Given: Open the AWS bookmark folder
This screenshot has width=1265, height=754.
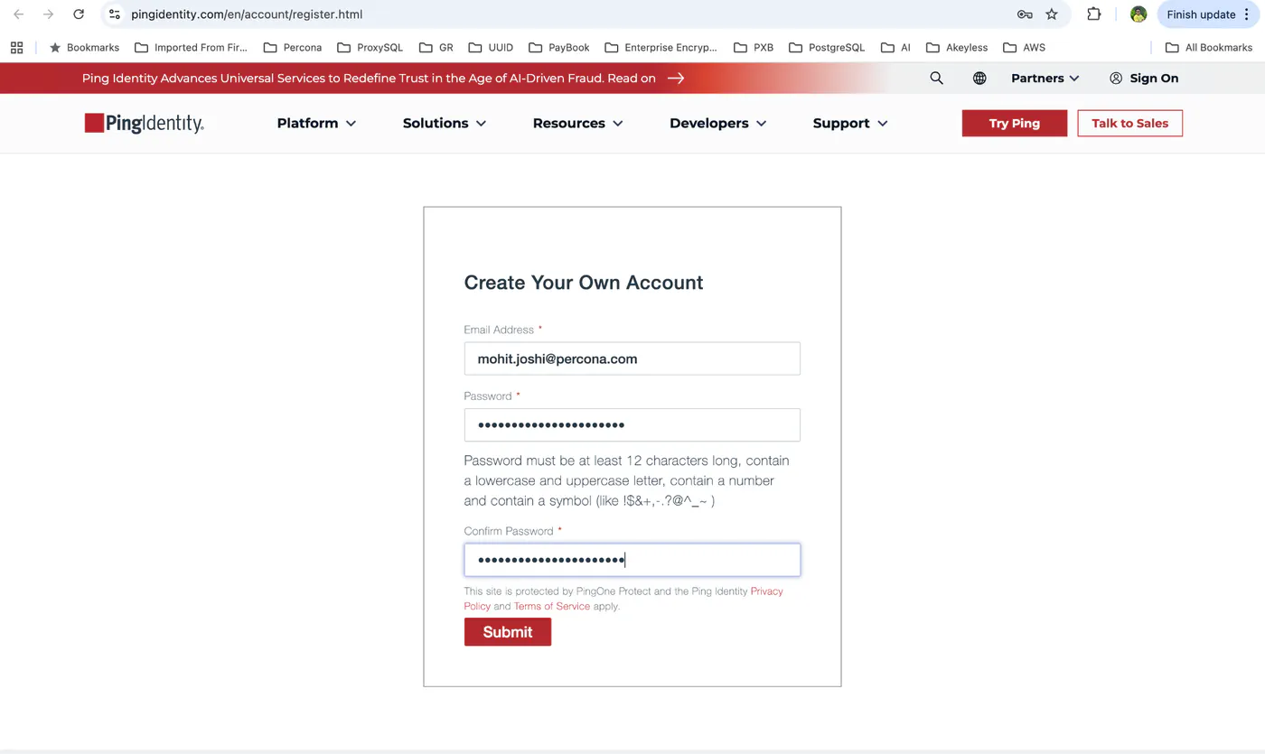Looking at the screenshot, I should [x=1024, y=47].
